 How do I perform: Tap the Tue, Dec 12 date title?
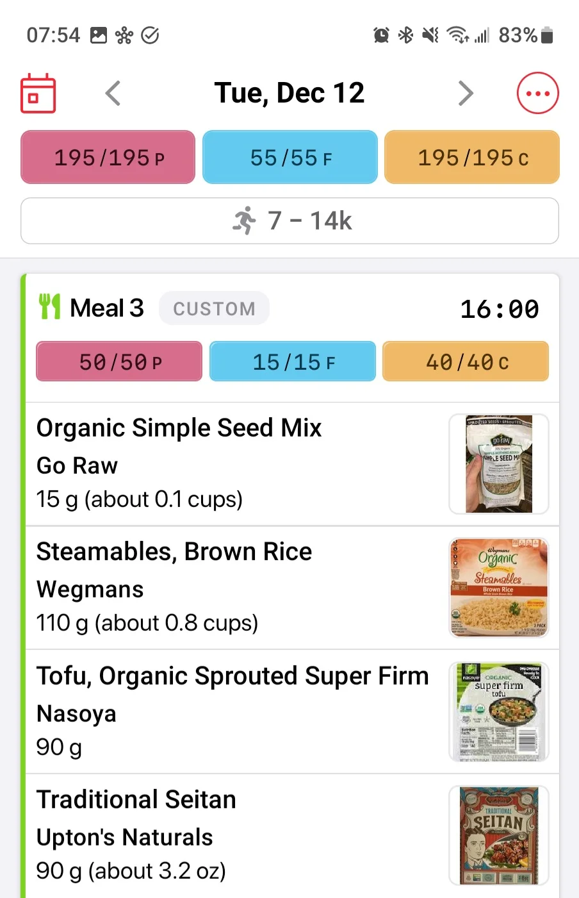point(289,94)
